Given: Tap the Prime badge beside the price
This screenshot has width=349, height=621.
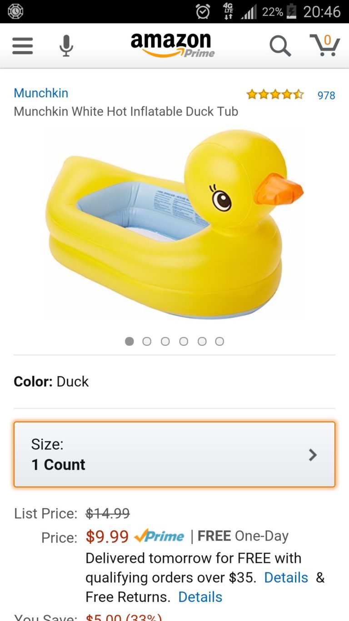Looking at the screenshot, I should (160, 536).
